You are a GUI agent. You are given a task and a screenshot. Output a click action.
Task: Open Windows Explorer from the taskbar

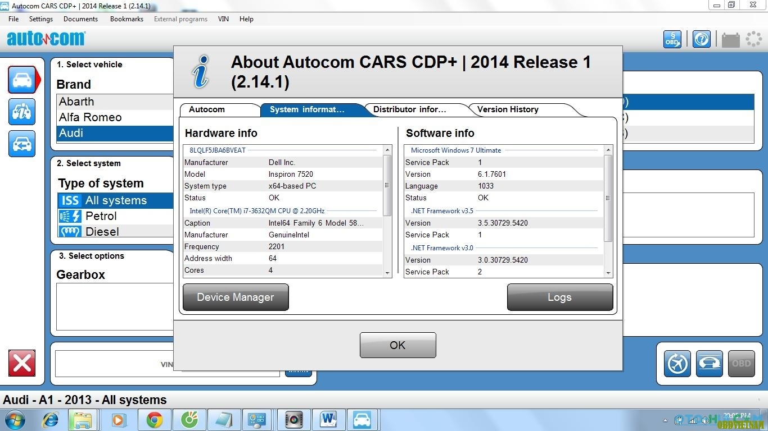(83, 420)
